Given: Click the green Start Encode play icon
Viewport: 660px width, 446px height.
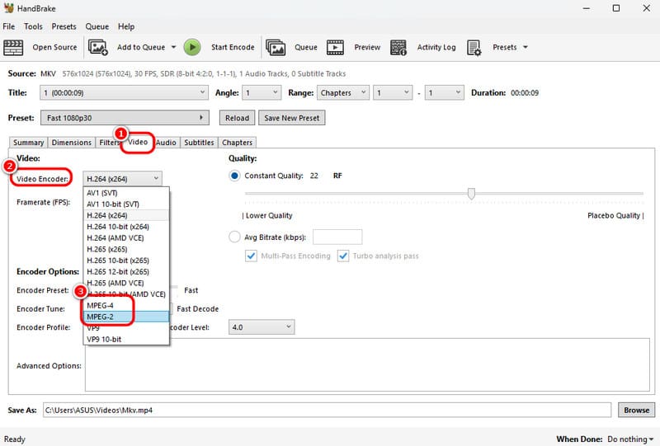Looking at the screenshot, I should click(x=192, y=47).
